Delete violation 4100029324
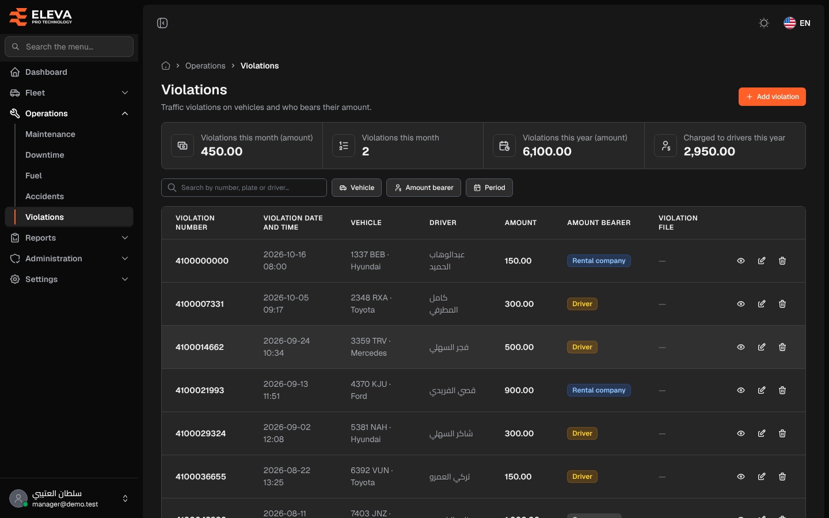 point(782,433)
